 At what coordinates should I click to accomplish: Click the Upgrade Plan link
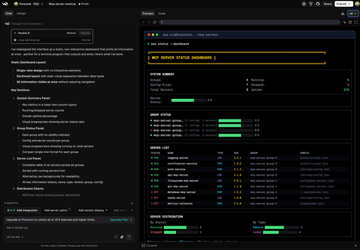[119, 219]
